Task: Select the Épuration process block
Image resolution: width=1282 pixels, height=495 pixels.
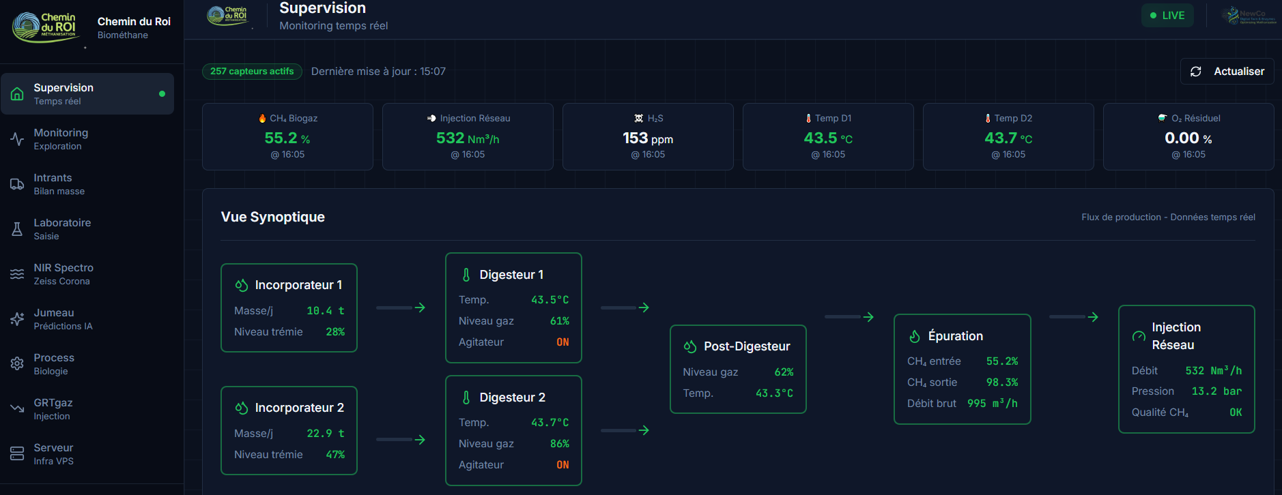Action: [x=962, y=369]
